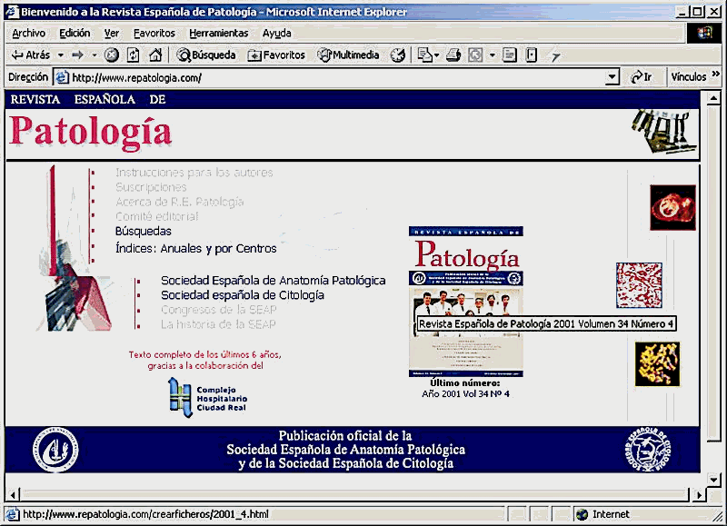Click the History icon in toolbar
727x526 pixels.
click(x=398, y=55)
